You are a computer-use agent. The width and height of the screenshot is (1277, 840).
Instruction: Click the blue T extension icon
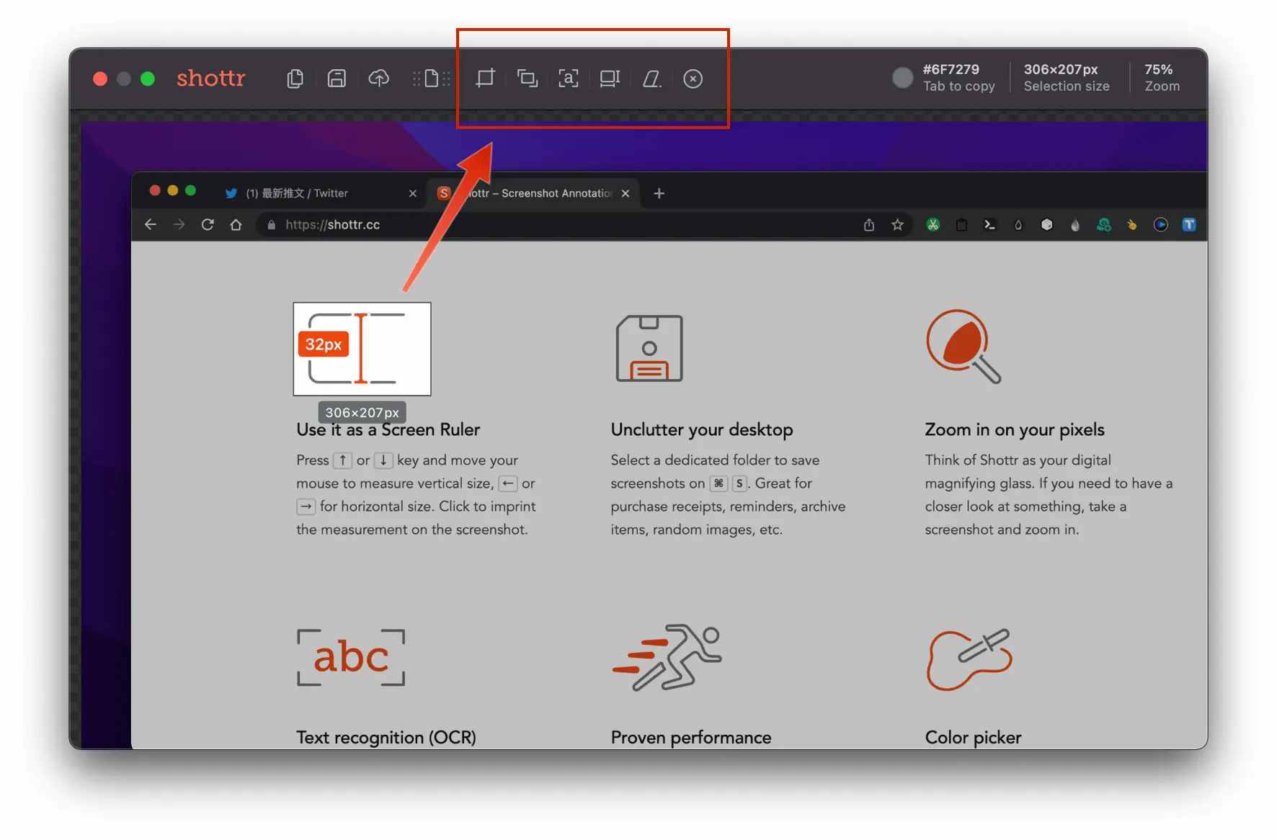click(1189, 225)
